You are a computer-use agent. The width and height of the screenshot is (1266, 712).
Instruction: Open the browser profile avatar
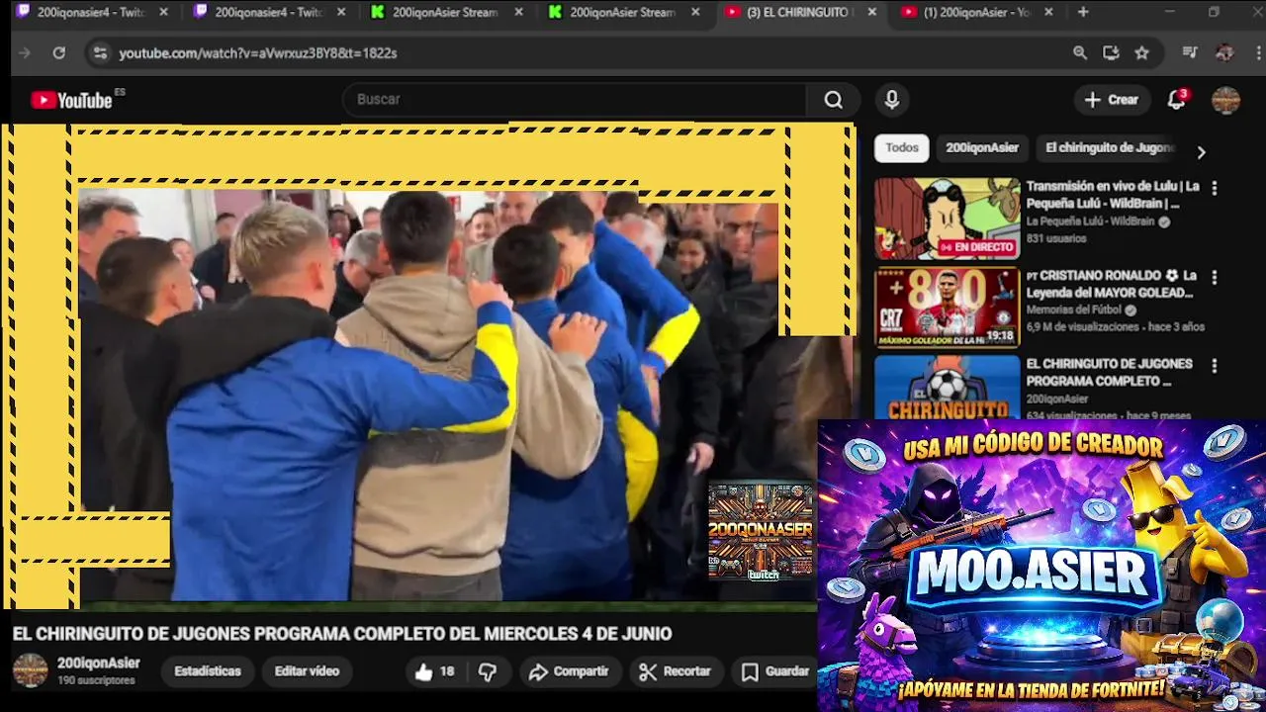pos(1224,53)
